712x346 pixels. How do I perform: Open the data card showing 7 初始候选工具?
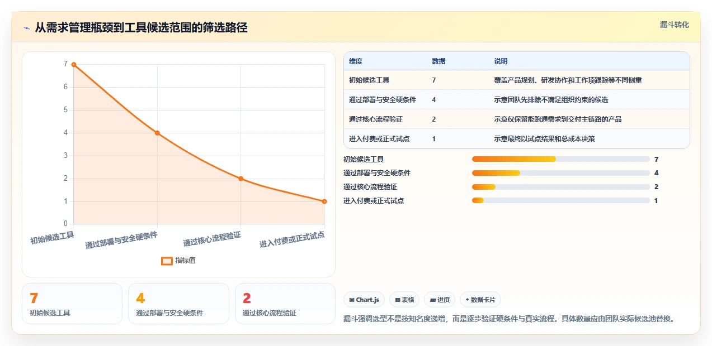tap(72, 304)
